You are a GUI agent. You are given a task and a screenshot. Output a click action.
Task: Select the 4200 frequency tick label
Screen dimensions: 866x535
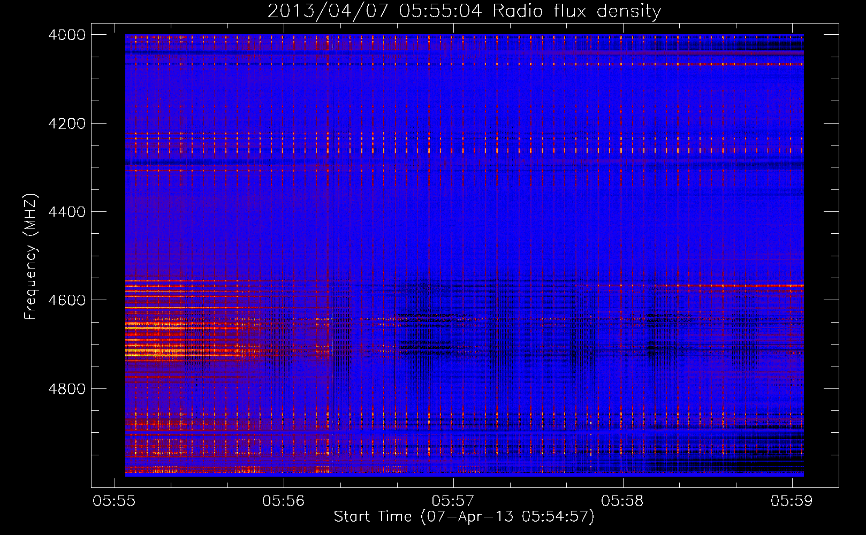click(67, 124)
